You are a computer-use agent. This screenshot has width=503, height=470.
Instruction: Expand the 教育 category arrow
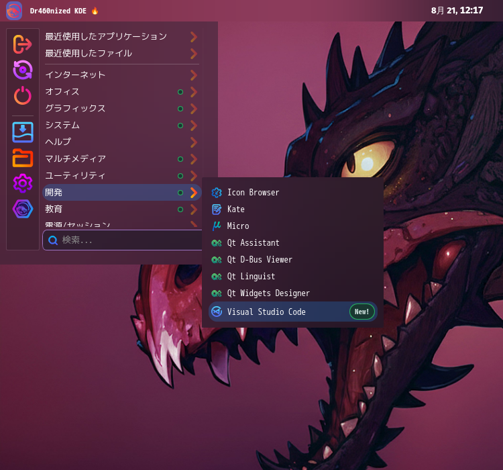tap(193, 209)
